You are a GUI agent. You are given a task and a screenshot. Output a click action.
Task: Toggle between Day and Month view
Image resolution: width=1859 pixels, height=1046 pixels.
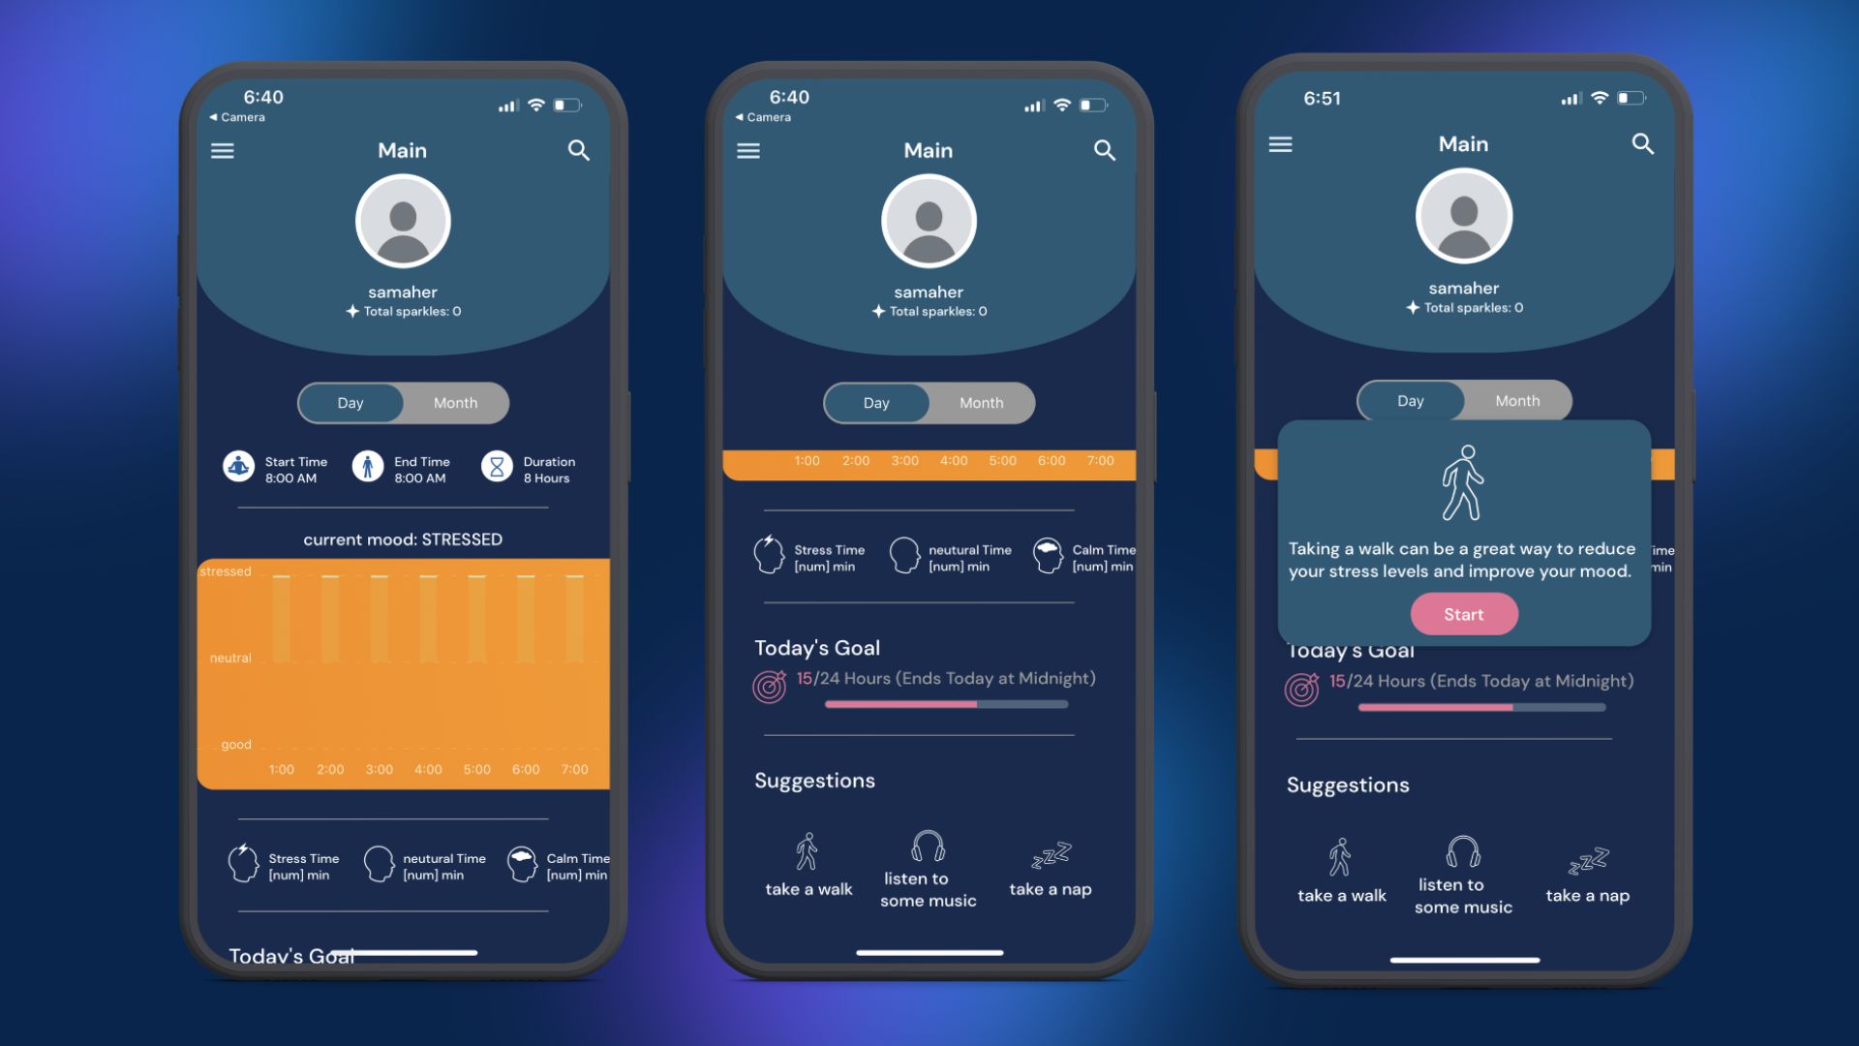click(x=404, y=402)
